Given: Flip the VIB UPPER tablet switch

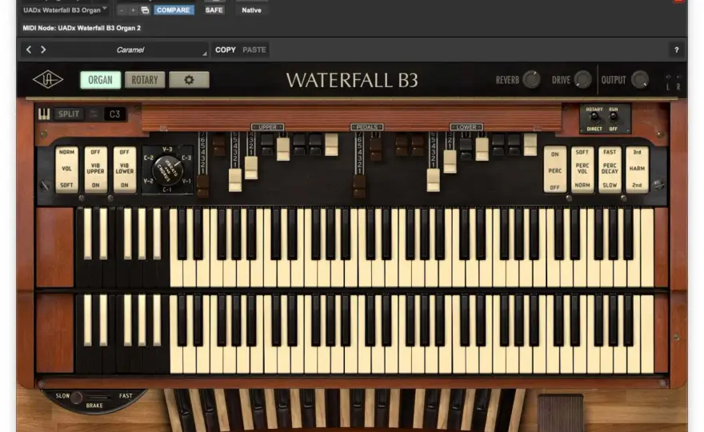Looking at the screenshot, I should pyautogui.click(x=96, y=170).
